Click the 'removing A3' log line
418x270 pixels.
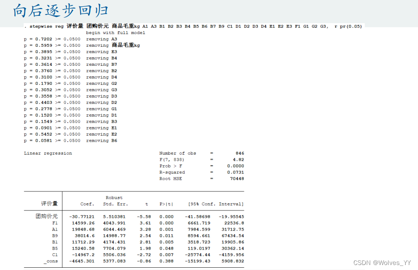71,39
